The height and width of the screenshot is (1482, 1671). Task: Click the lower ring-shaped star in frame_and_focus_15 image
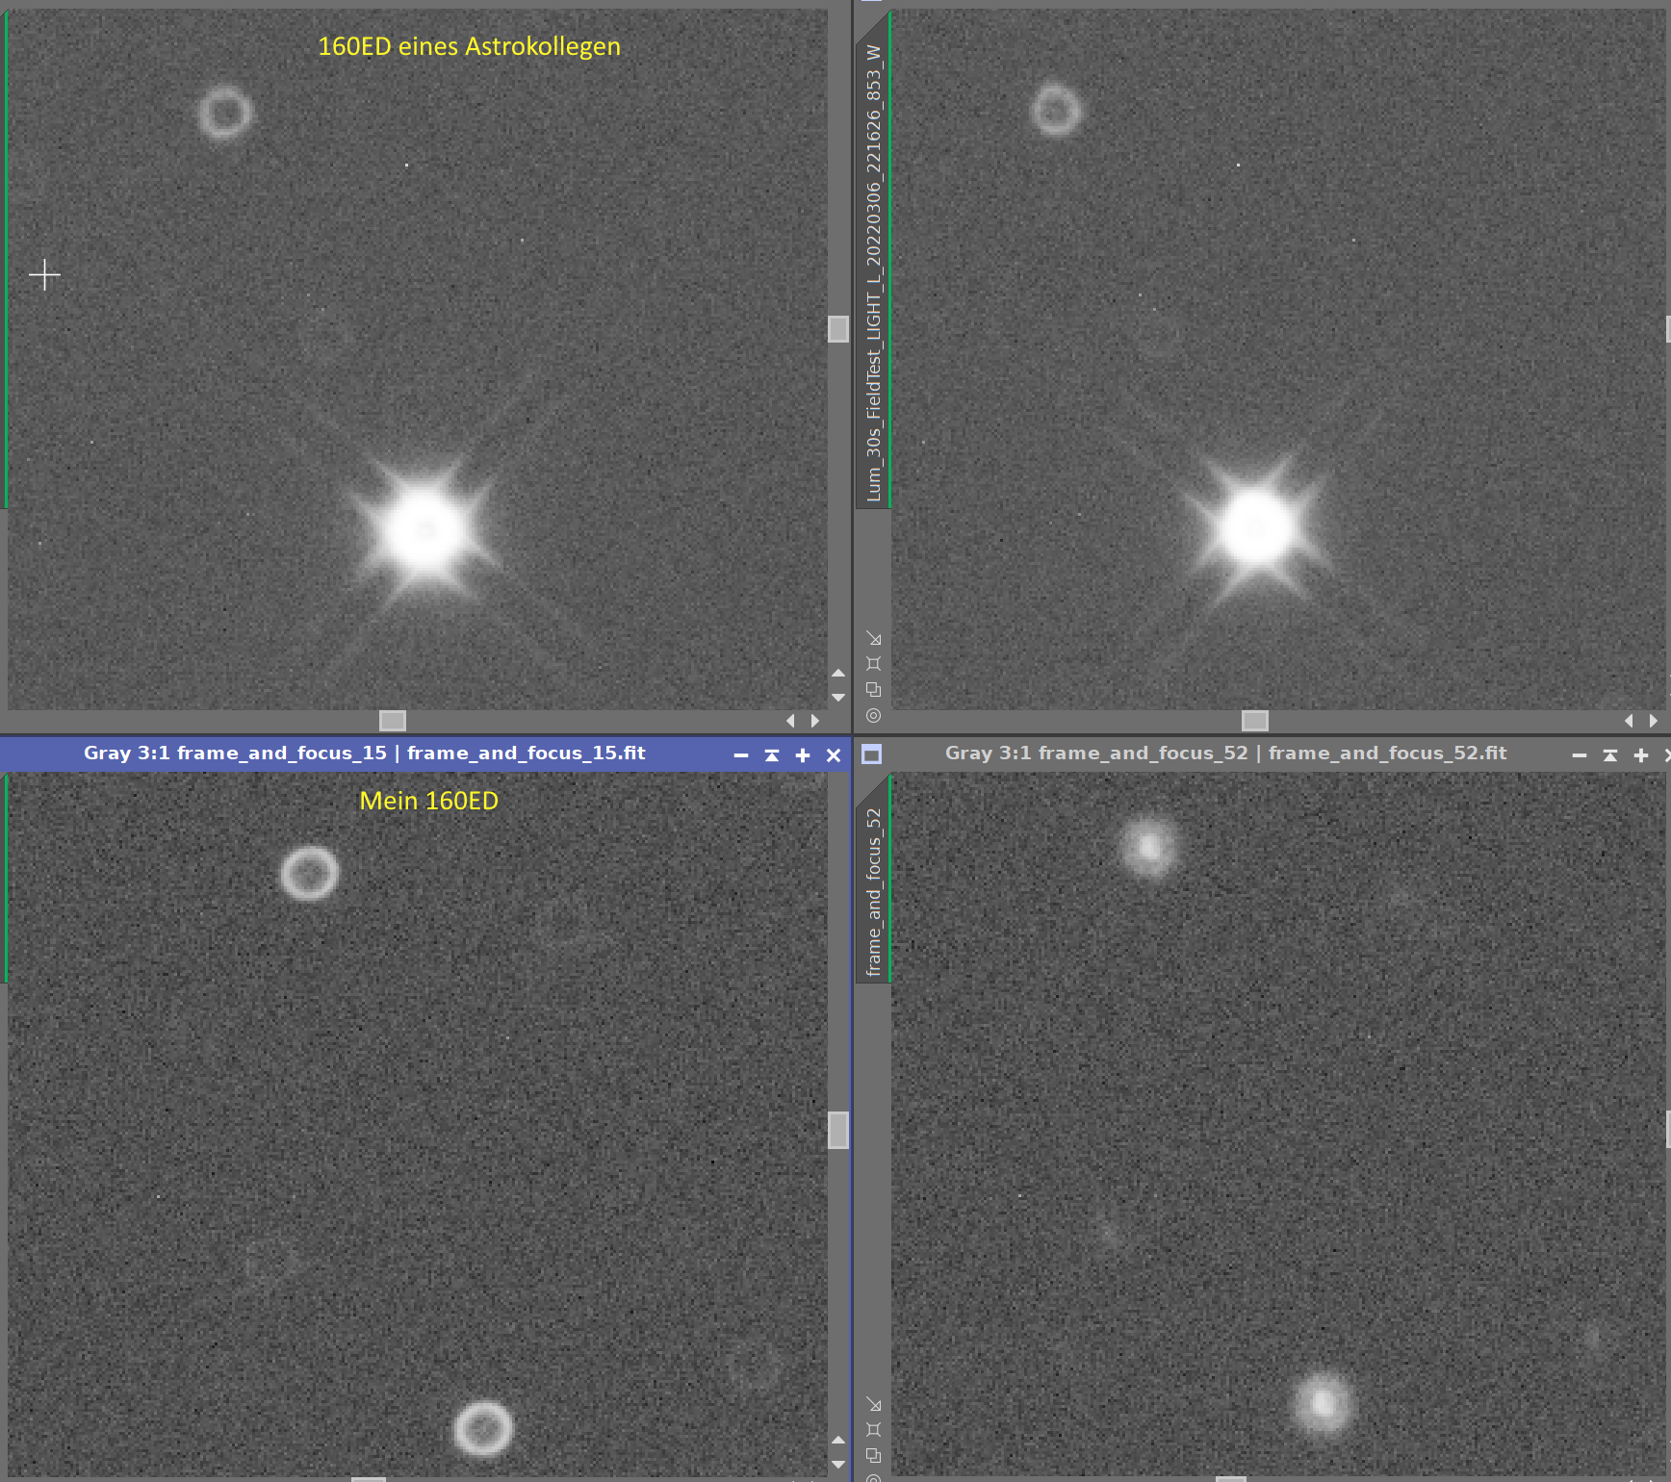point(483,1428)
